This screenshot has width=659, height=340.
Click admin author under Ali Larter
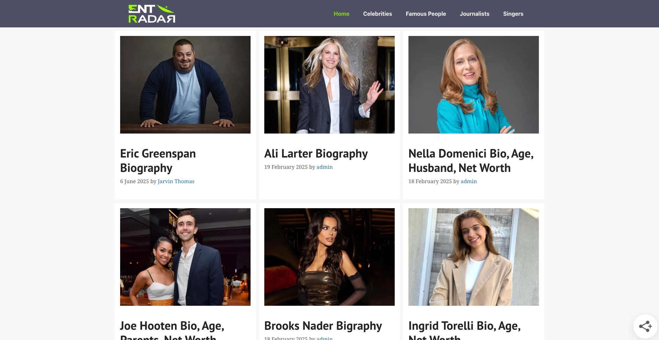tap(324, 167)
